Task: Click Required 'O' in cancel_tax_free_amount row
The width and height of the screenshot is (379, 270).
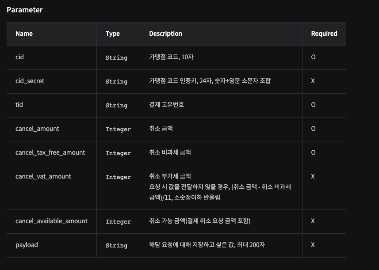Action: click(313, 152)
